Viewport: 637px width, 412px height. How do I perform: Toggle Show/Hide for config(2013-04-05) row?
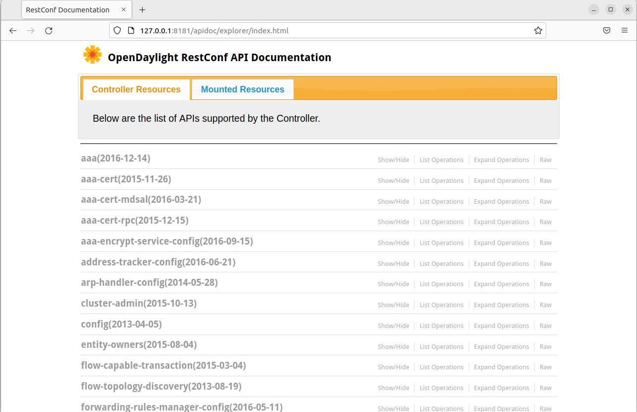pyautogui.click(x=394, y=326)
